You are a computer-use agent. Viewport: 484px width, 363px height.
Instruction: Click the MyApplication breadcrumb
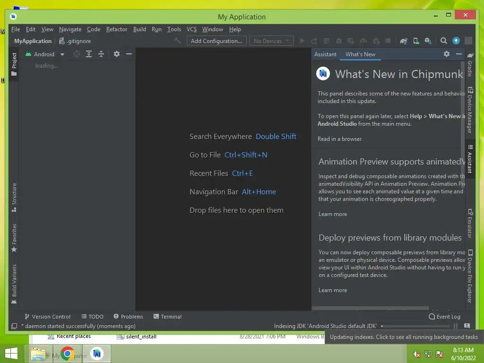coord(33,41)
